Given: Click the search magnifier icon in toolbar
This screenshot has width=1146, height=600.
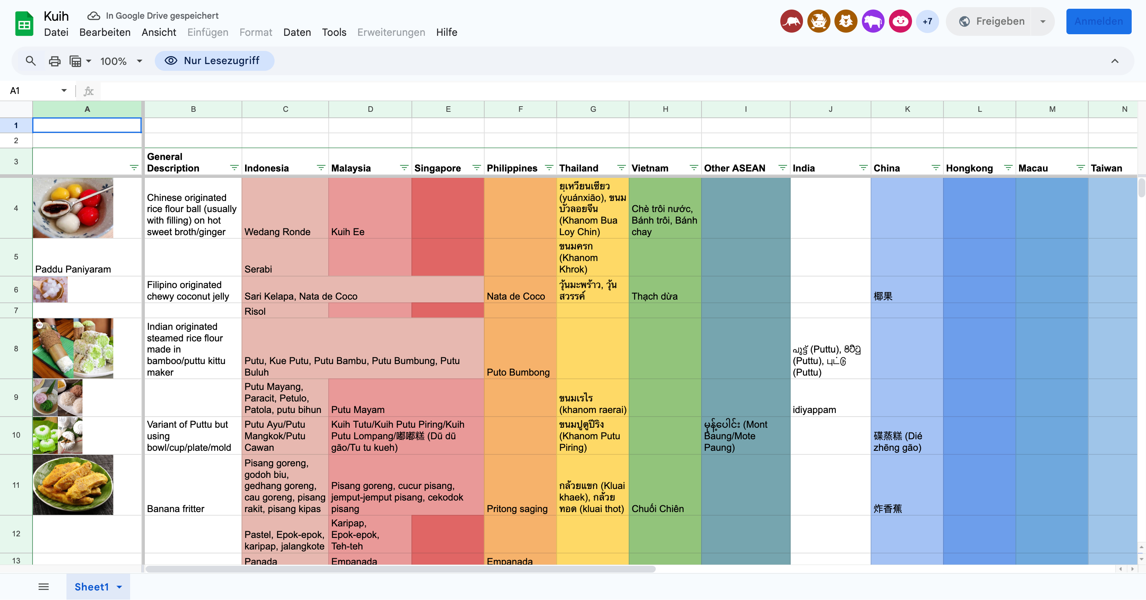Looking at the screenshot, I should (30, 61).
